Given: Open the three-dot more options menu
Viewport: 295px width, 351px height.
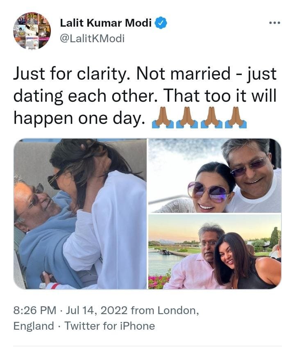Looking at the screenshot, I should pyautogui.click(x=275, y=23).
